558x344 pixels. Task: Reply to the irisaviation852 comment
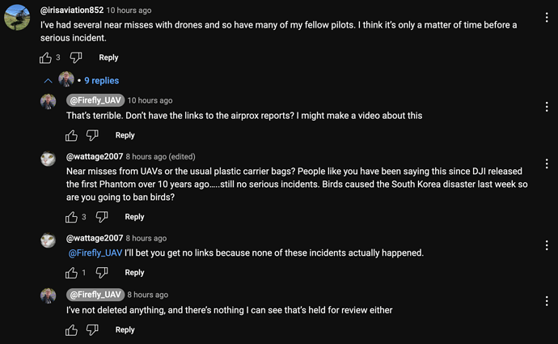tap(108, 57)
